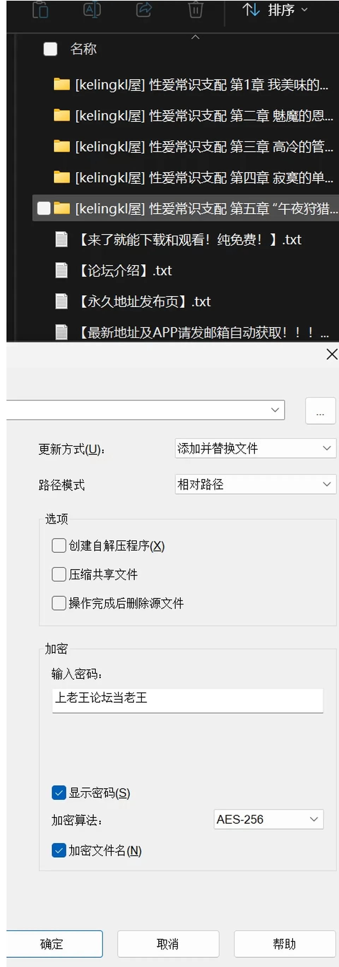
Task: Click the folder icon of the 第四章 folder
Action: tap(62, 177)
